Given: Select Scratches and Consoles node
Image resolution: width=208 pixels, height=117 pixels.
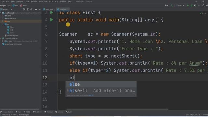Looking at the screenshot, I should pos(12,44).
